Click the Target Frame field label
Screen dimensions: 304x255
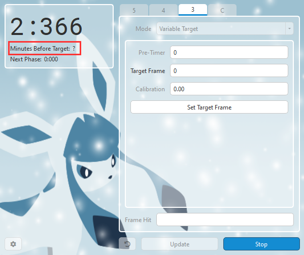coord(148,71)
